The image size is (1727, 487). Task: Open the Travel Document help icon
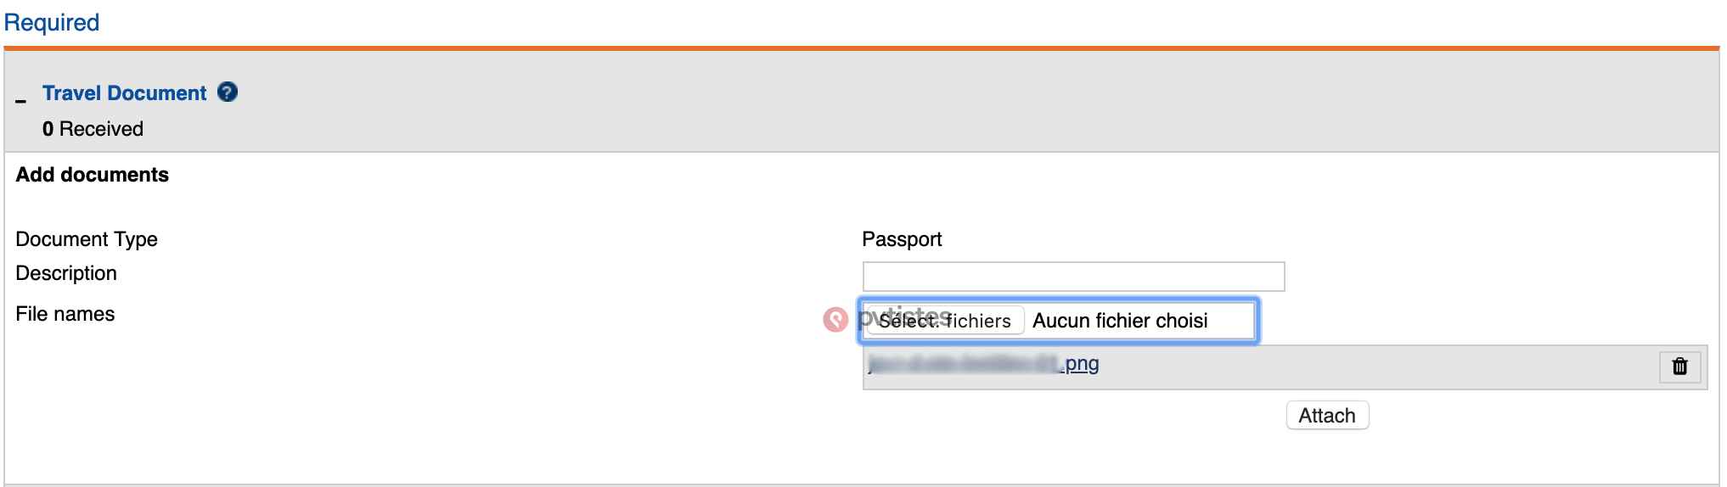click(x=228, y=92)
